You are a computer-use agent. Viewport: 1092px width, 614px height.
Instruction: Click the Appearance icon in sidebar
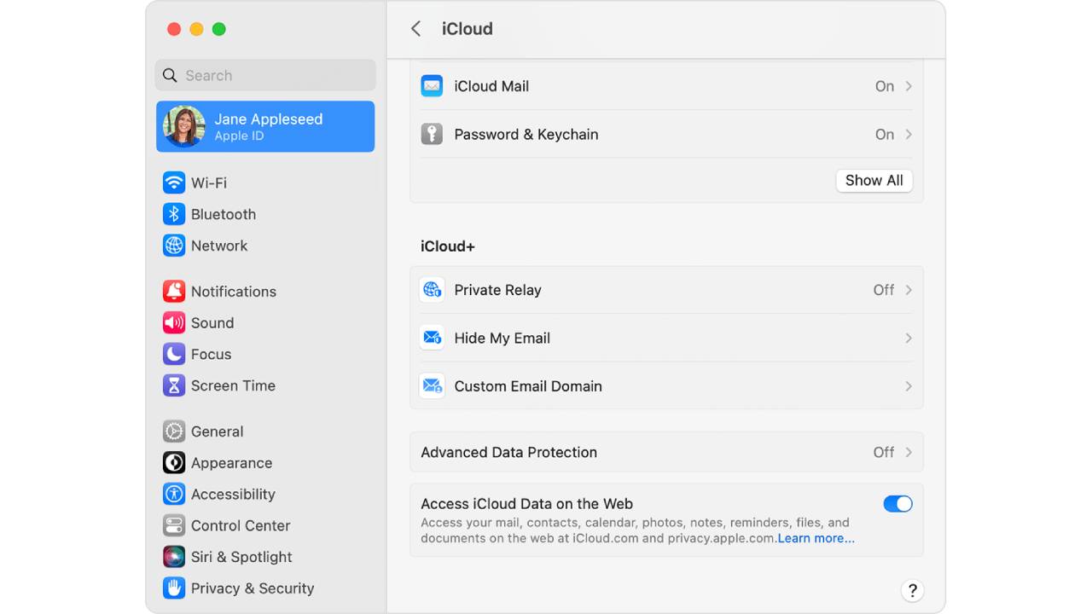(174, 463)
